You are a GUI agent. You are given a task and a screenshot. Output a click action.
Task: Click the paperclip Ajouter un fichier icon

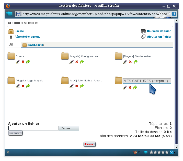point(143,37)
